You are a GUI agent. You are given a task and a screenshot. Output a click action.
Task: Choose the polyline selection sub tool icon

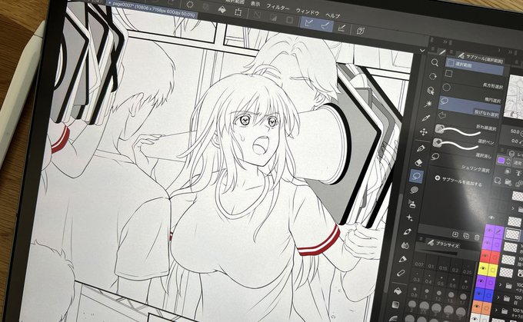441,115
